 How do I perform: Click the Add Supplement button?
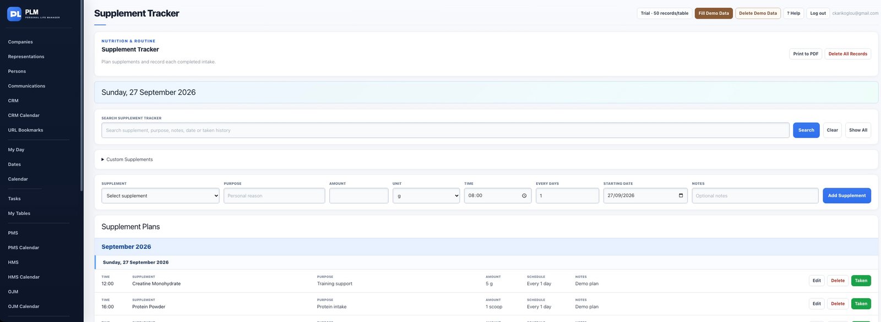[x=847, y=196]
